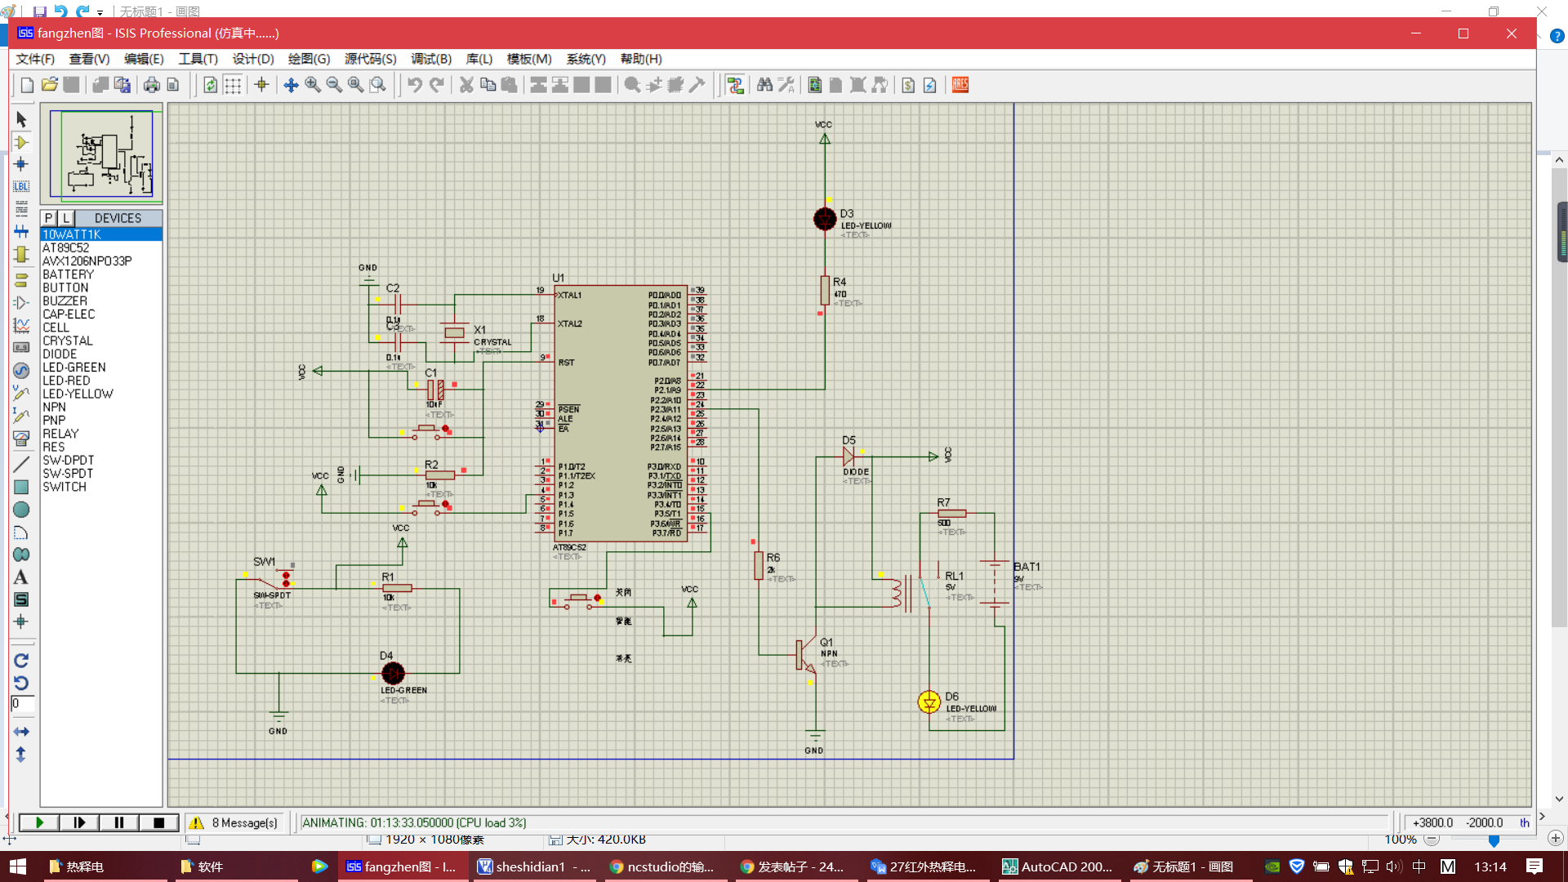Open AutoCAD from the Windows taskbar
This screenshot has height=882, width=1568.
click(1057, 866)
